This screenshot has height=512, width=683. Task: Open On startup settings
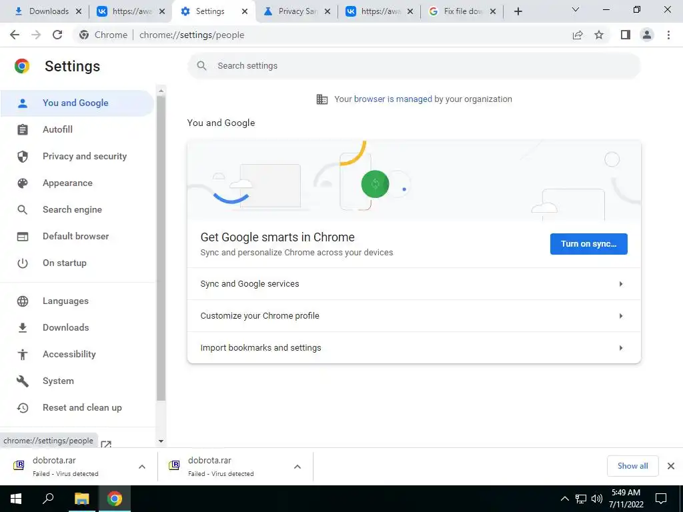point(77,263)
